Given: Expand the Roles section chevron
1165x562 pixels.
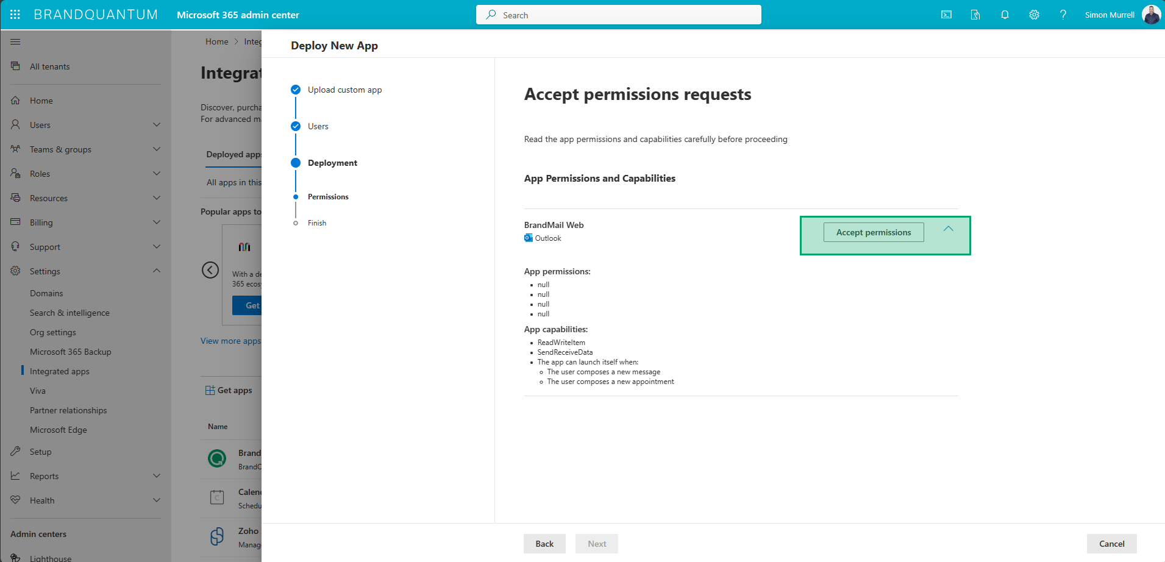Looking at the screenshot, I should point(157,173).
